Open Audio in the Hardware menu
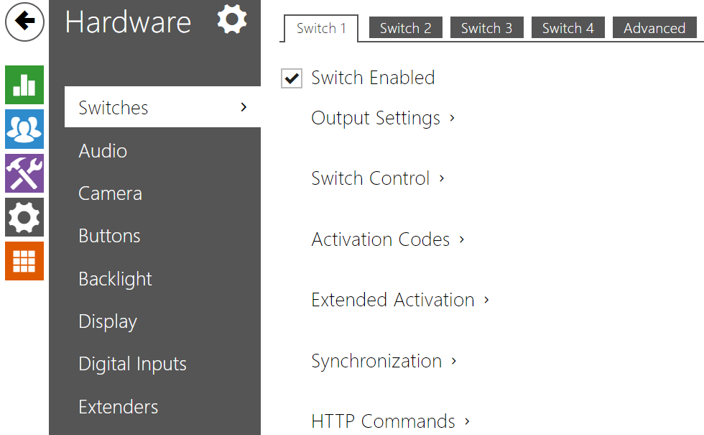 click(x=103, y=151)
